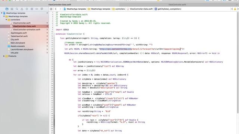Click 'let celsius = tempNum! - 273.15' line
The width and height of the screenshot is (239, 134).
pos(94,94)
